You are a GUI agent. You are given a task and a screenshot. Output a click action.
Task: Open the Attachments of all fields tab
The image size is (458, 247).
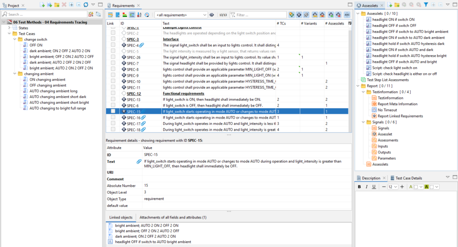click(173, 217)
